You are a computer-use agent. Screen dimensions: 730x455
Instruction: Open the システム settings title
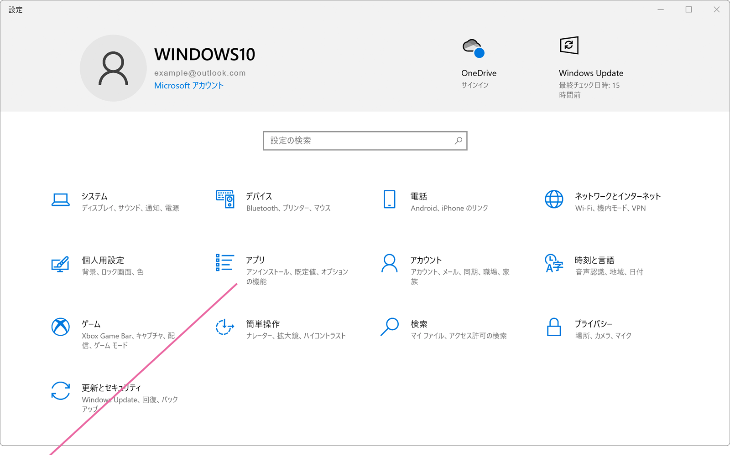[94, 196]
